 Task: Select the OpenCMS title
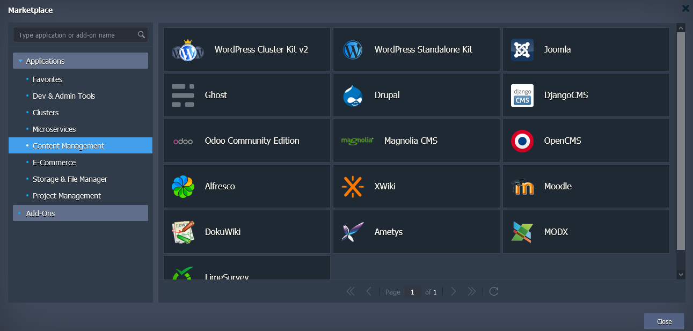(563, 141)
